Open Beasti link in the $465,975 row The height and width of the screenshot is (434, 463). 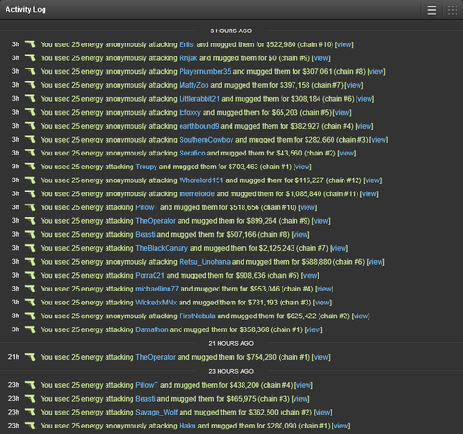(145, 399)
